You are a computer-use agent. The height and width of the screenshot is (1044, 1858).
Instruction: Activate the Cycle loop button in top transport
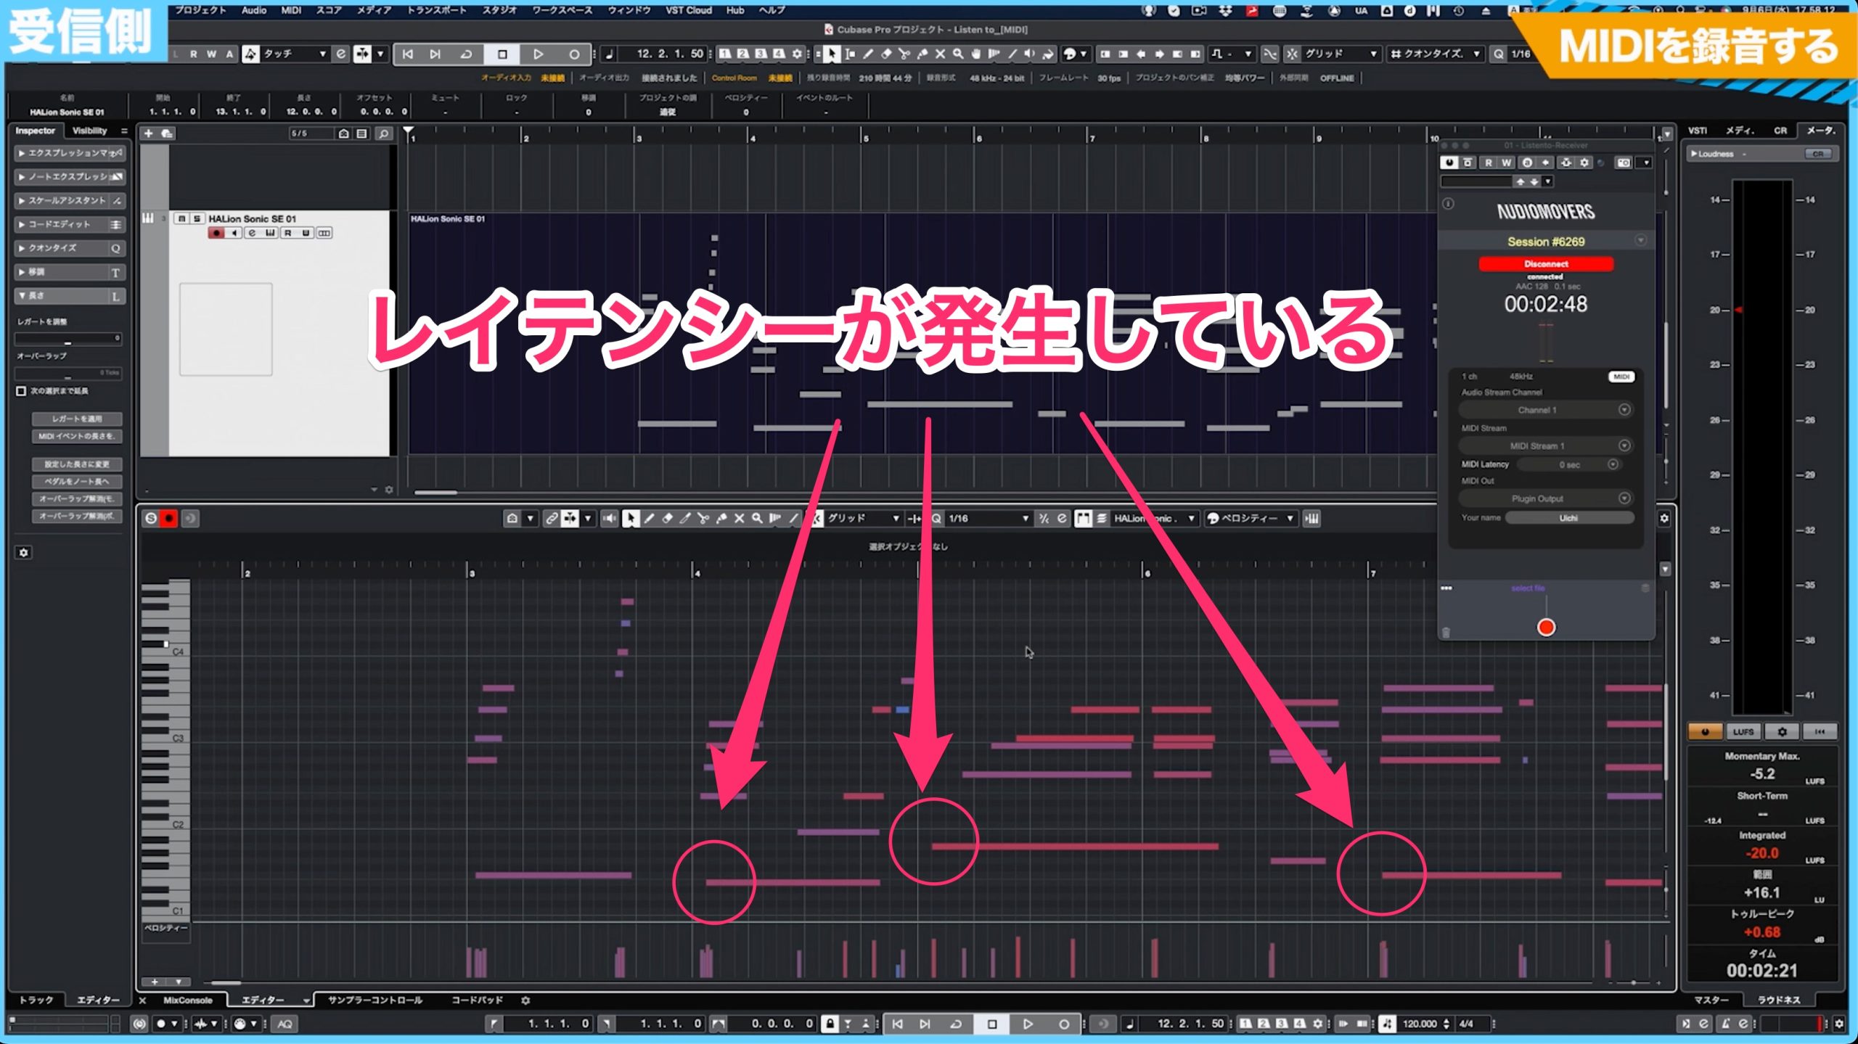coord(467,54)
